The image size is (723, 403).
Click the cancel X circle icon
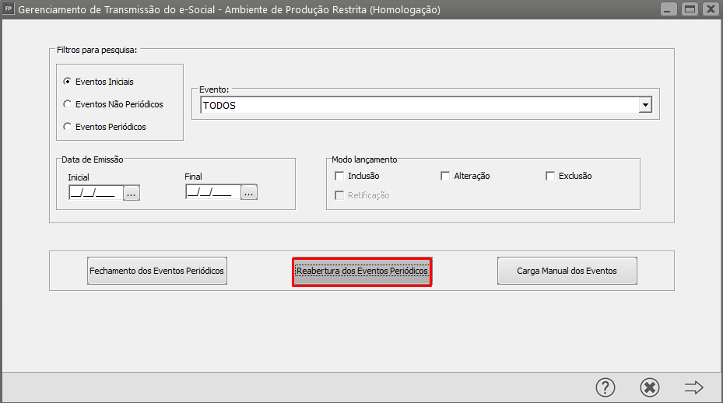650,387
